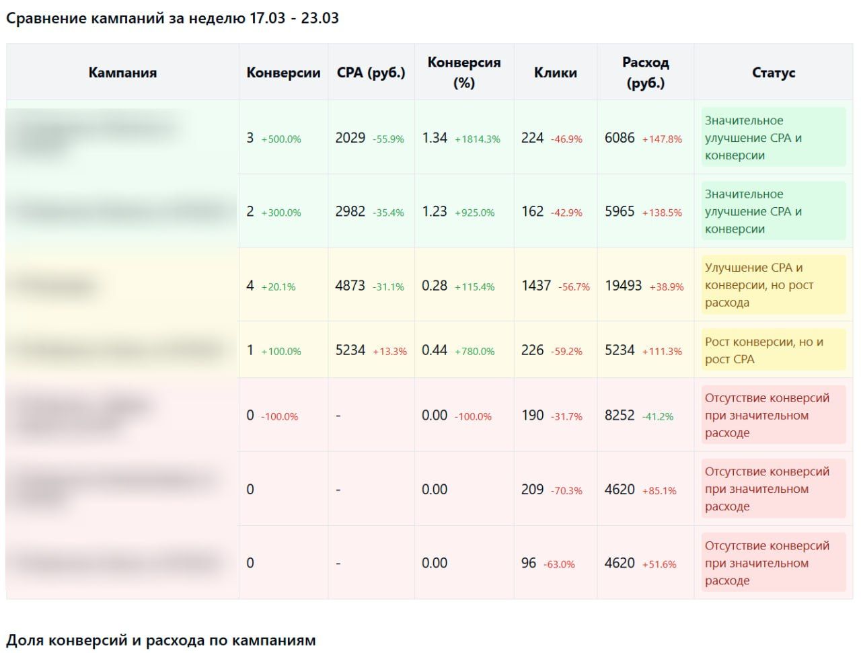
Task: Click the +115.4% conversion change
Action: point(475,286)
